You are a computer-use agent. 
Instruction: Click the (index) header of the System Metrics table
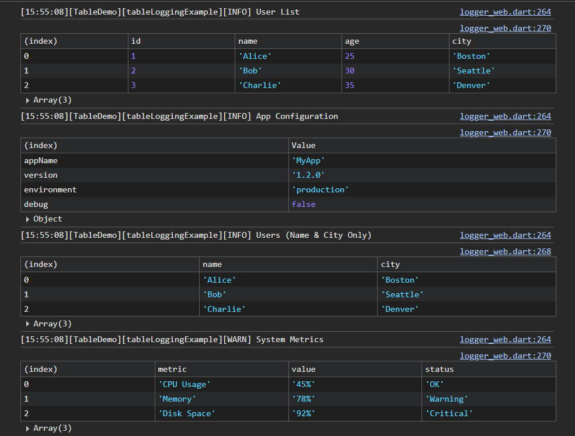click(x=88, y=369)
